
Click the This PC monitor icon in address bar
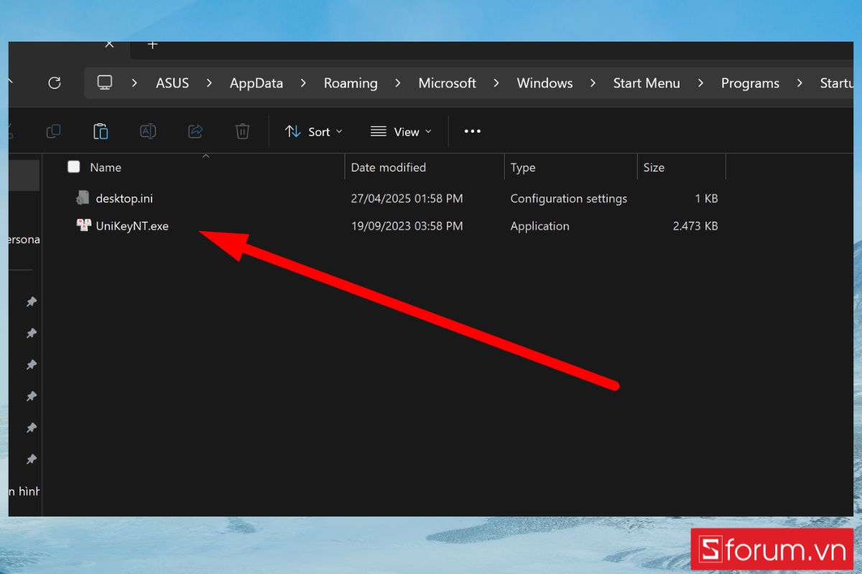click(105, 83)
